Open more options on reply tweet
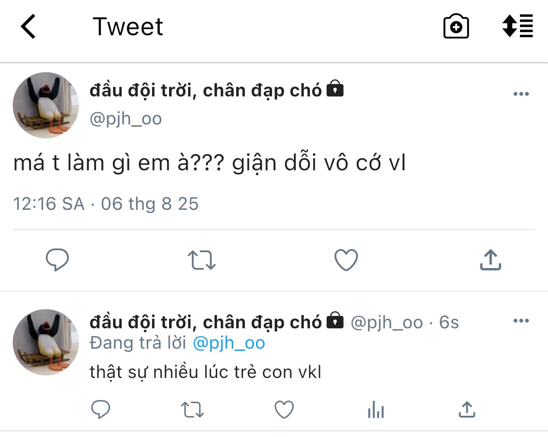Viewport: 548px width, 437px height. (521, 321)
